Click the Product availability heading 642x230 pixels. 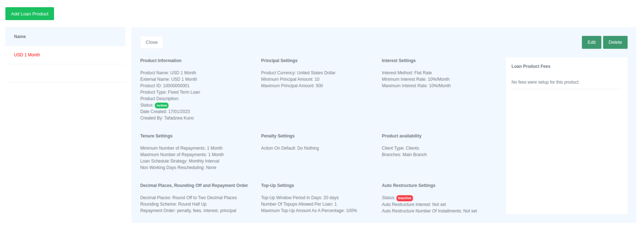point(401,136)
